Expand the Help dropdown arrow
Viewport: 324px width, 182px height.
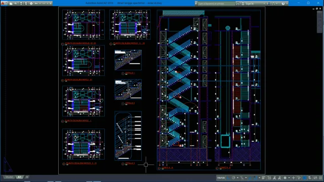click(287, 4)
